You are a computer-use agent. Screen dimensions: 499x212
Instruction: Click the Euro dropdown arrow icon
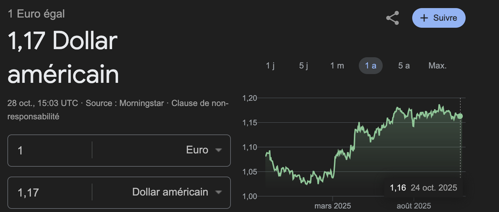(x=219, y=150)
